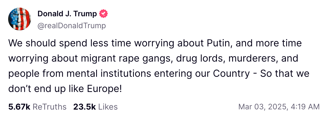328x121 pixels.
Task: Click the 4:19 AM time text
Action: point(305,107)
